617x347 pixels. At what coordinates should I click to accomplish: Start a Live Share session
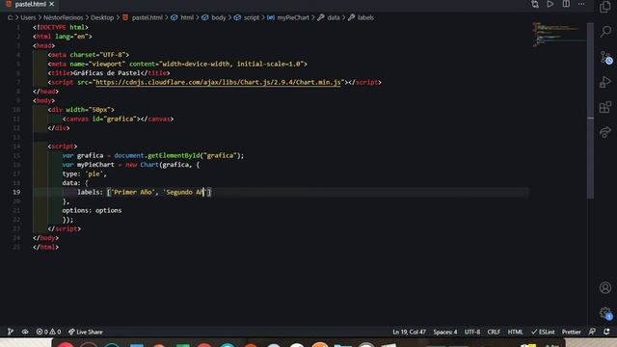(x=86, y=332)
